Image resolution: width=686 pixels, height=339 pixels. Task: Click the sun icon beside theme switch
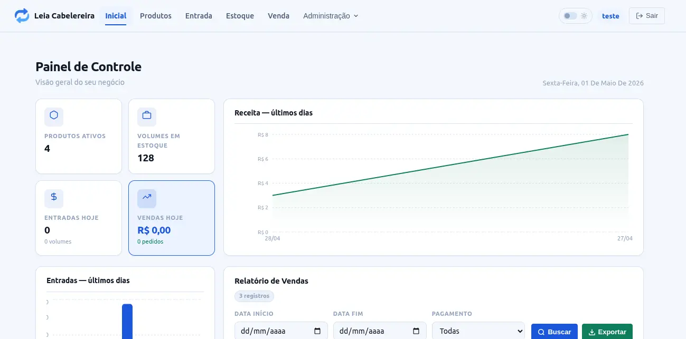(x=584, y=16)
